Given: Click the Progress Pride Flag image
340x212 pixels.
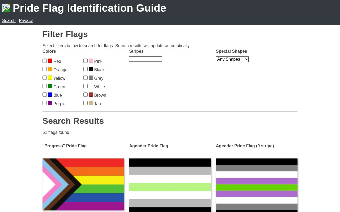Looking at the screenshot, I should point(83,184).
